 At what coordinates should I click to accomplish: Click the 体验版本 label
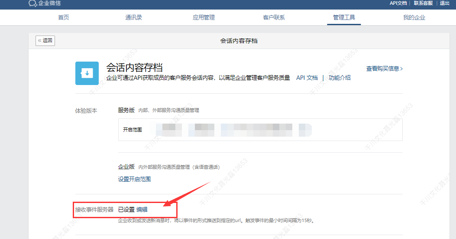86,111
